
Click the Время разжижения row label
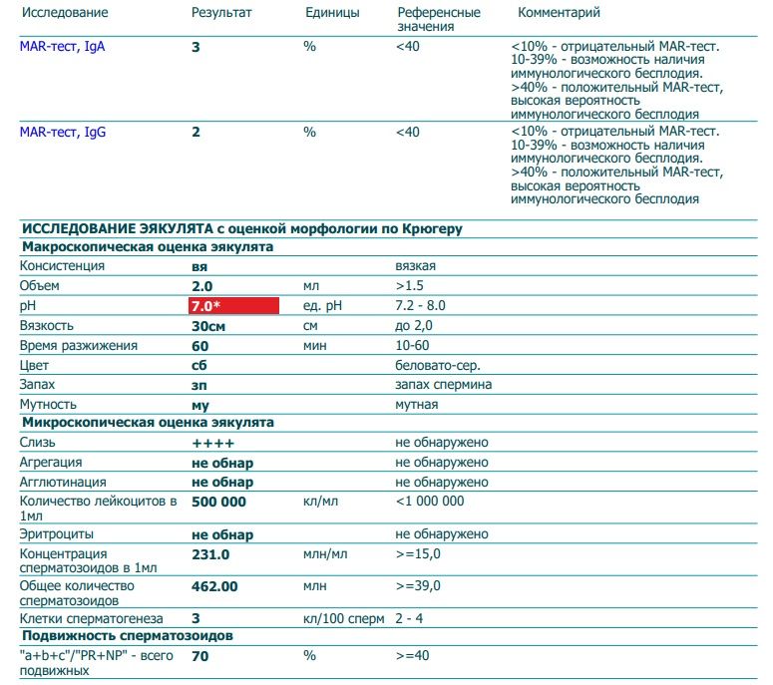[x=78, y=345]
